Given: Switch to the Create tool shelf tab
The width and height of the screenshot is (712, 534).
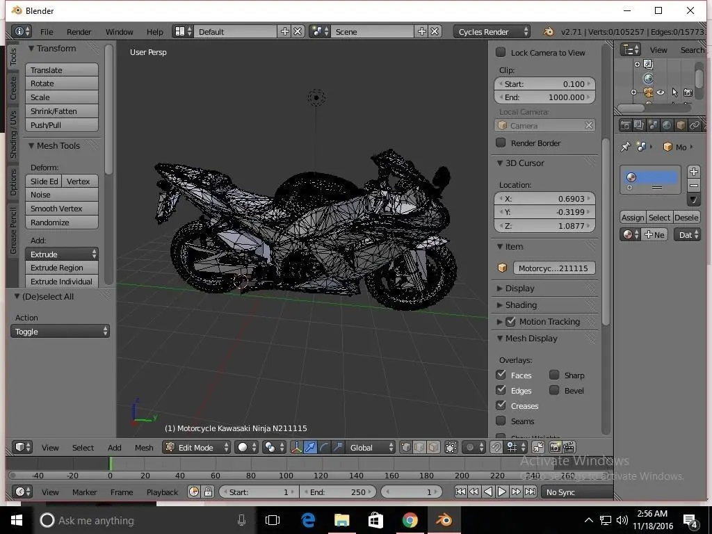Looking at the screenshot, I should pyautogui.click(x=13, y=88).
